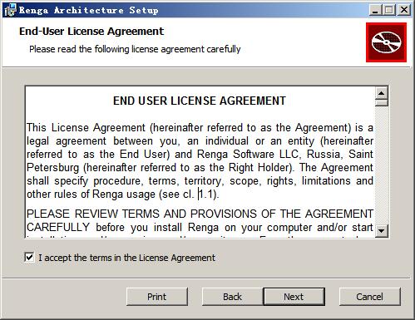
Task: Click the 'END USER LICENSE AGREEMENT' heading text
Action: click(200, 101)
